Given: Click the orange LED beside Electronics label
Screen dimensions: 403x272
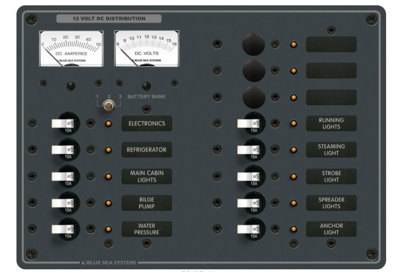Looking at the screenshot, I should tap(108, 123).
